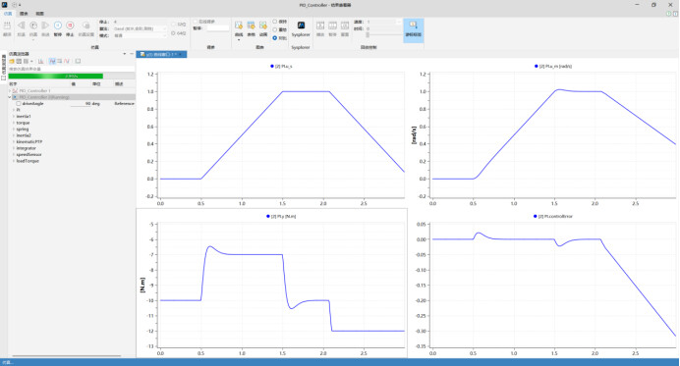Select the 32-bit radio option
Image resolution: width=680 pixels, height=366 pixels.
point(174,25)
